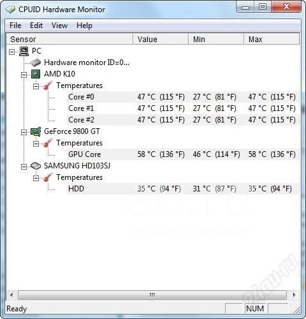This screenshot has width=306, height=319.
Task: Click the horizontal scrollbar thumb
Action: pyautogui.click(x=152, y=295)
